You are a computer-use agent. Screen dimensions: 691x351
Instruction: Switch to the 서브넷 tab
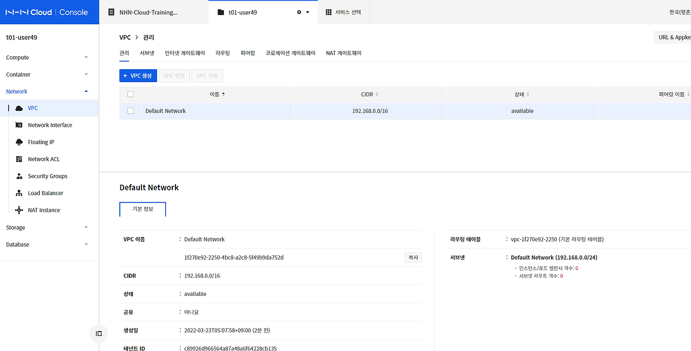click(147, 53)
